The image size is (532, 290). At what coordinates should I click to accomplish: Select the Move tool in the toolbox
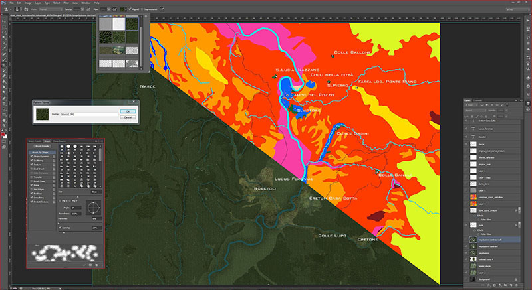coord(4,21)
